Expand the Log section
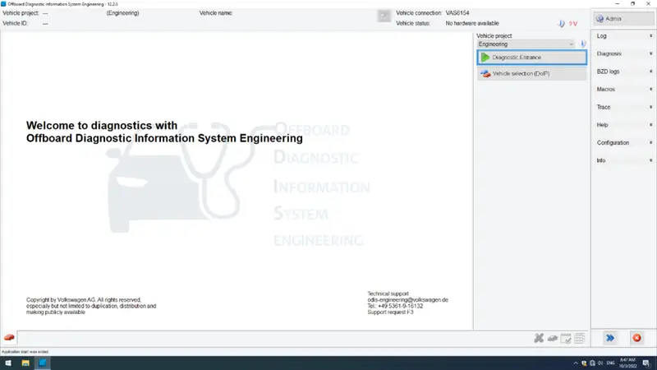 [623, 36]
